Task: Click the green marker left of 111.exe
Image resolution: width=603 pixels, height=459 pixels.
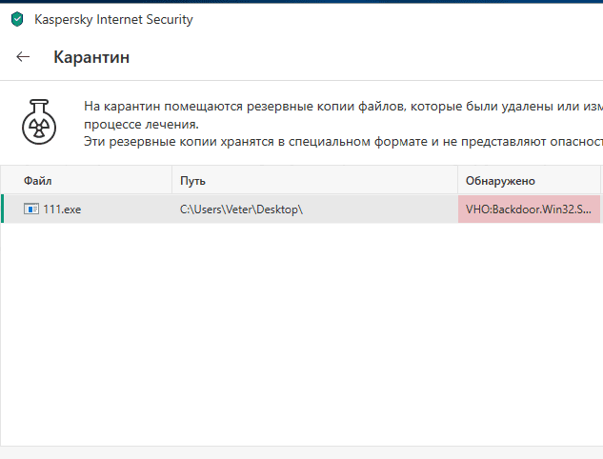Action: point(3,209)
